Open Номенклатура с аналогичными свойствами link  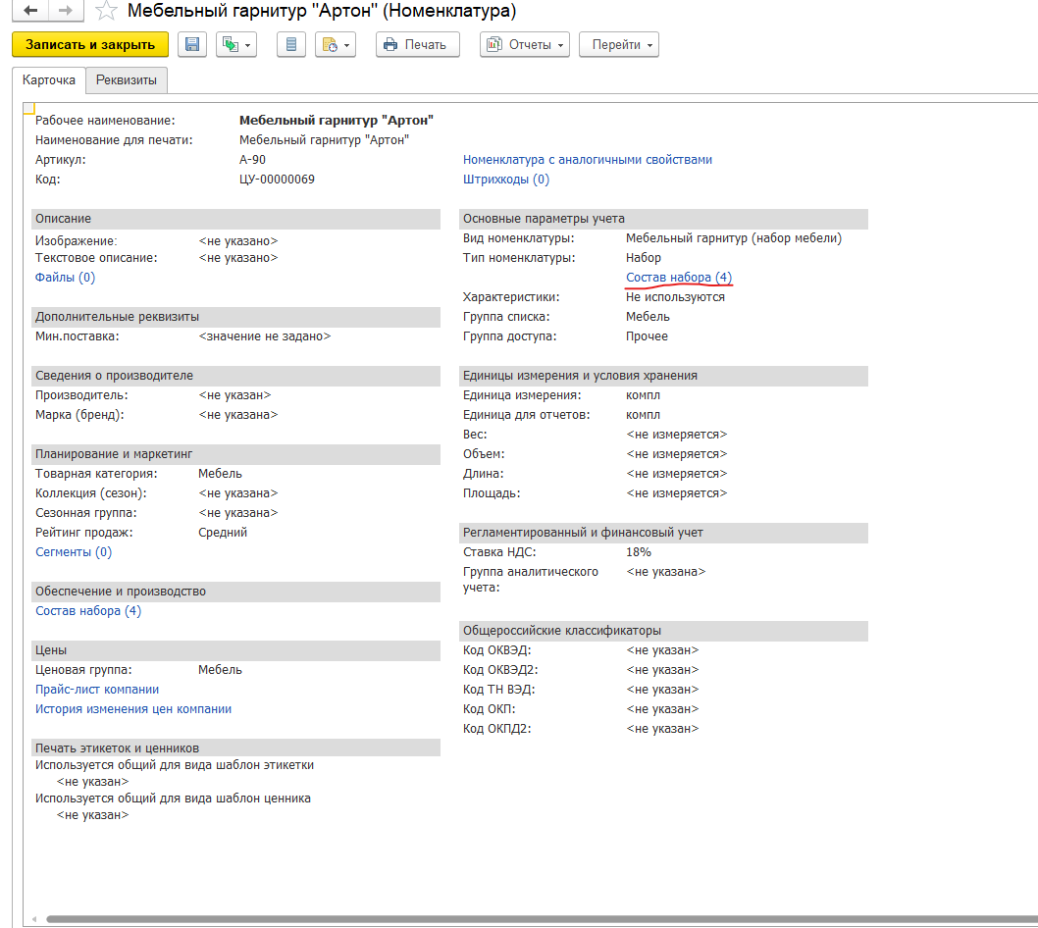(x=587, y=160)
